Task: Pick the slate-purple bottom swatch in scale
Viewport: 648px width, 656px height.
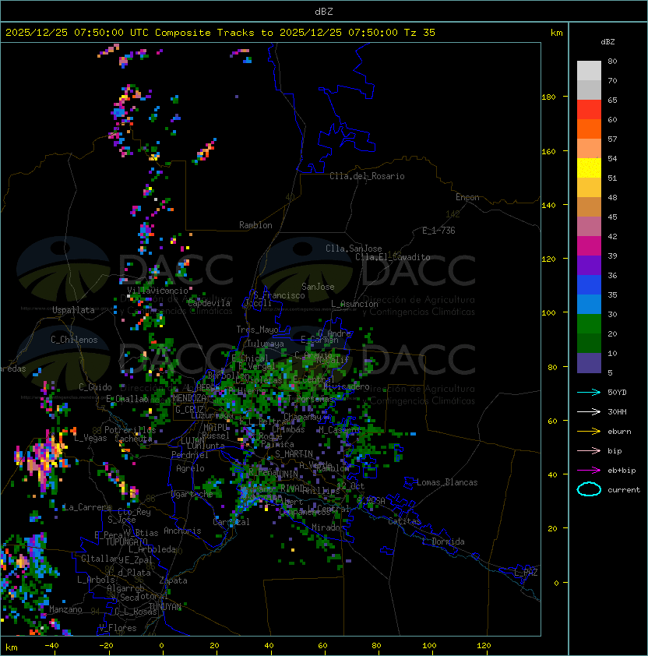Action: pos(589,363)
